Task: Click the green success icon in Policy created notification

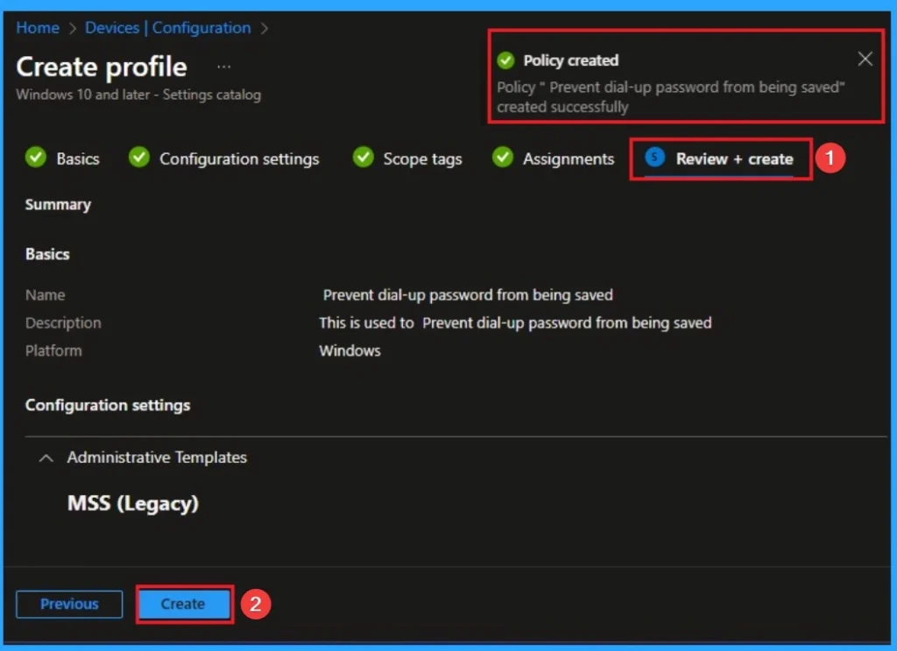Action: click(x=505, y=60)
